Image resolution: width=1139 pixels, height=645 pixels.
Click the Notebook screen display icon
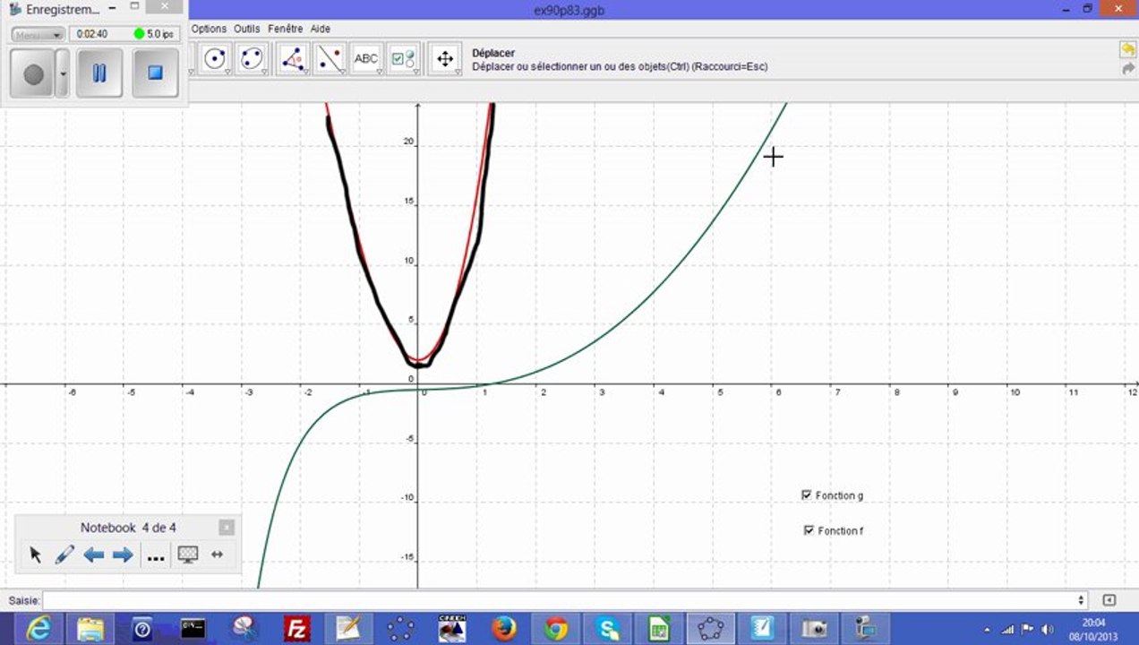coord(188,555)
